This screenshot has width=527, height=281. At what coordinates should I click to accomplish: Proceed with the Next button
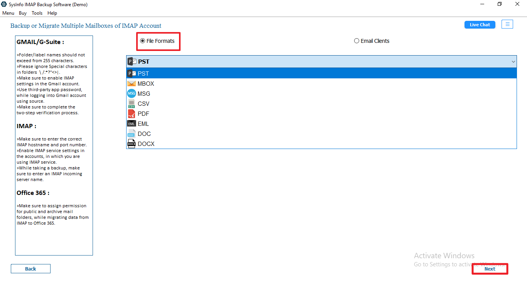click(490, 269)
